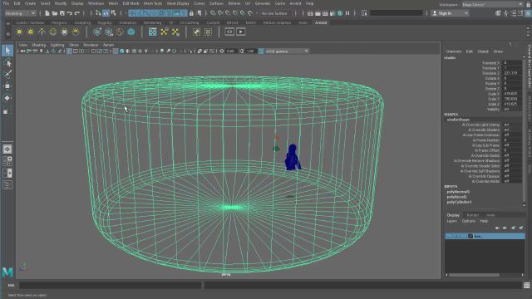Toggle the lock selection padlock icon
The image size is (532, 299).
191,13
